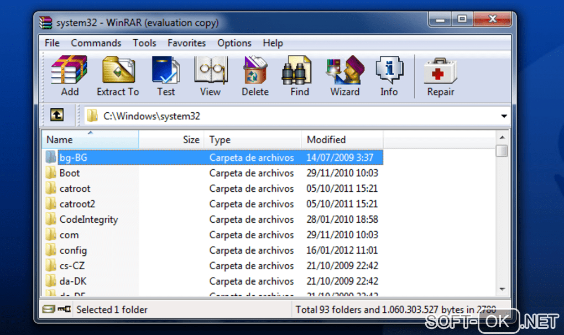
Task: Sort list by Type column header
Action: [x=253, y=139]
